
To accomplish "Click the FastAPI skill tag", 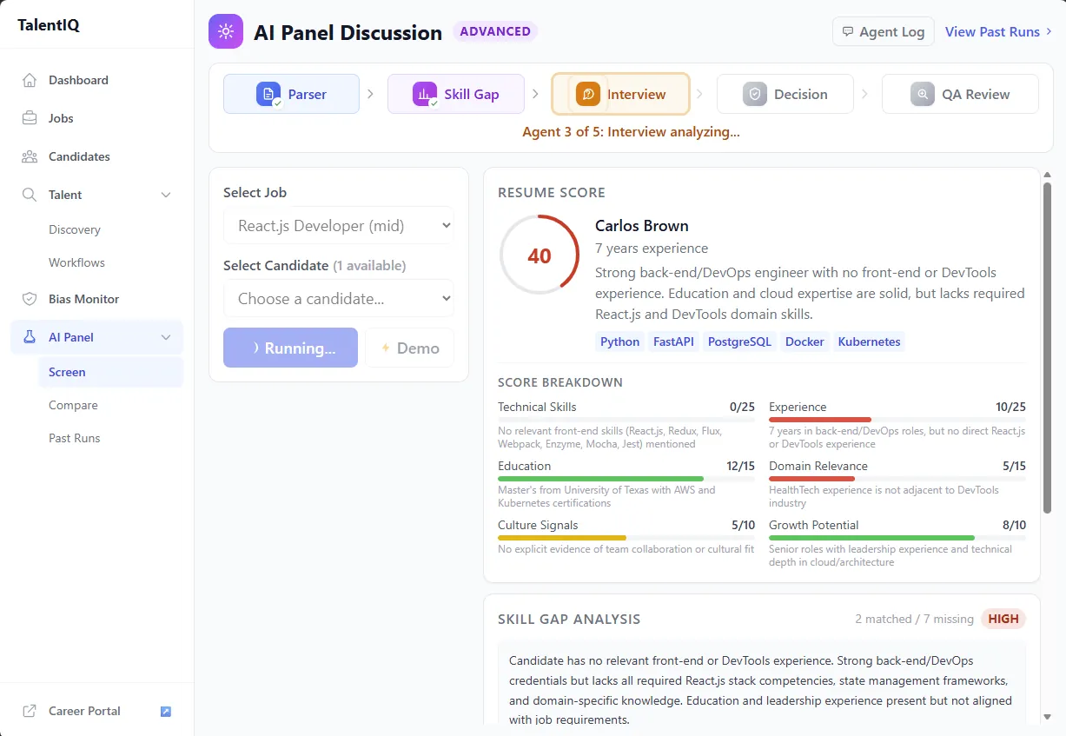I will [x=674, y=341].
